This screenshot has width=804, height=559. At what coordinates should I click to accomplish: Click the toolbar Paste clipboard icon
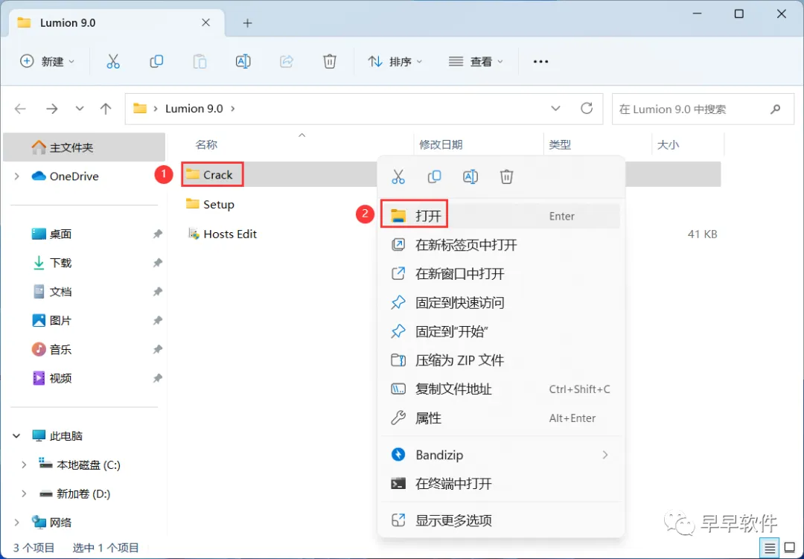[x=200, y=62]
